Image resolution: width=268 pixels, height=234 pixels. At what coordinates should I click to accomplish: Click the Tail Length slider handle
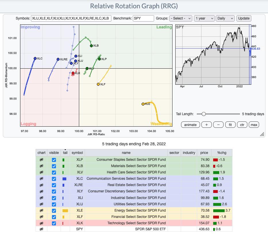(203, 114)
